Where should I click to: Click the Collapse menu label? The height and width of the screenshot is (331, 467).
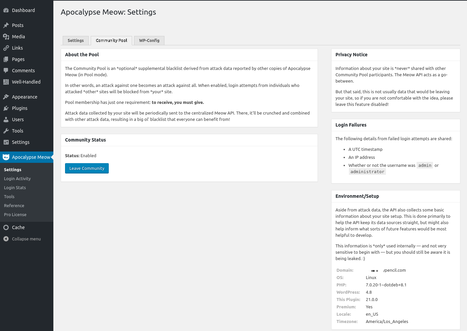tap(26, 239)
